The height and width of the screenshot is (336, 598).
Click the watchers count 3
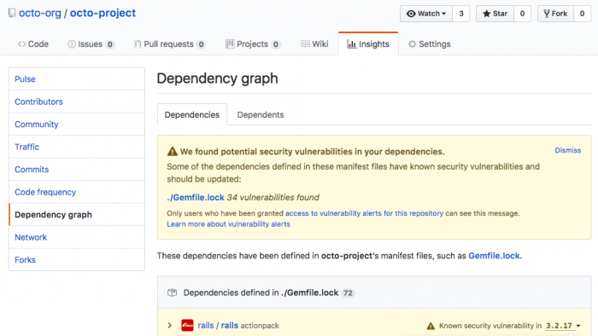[461, 14]
